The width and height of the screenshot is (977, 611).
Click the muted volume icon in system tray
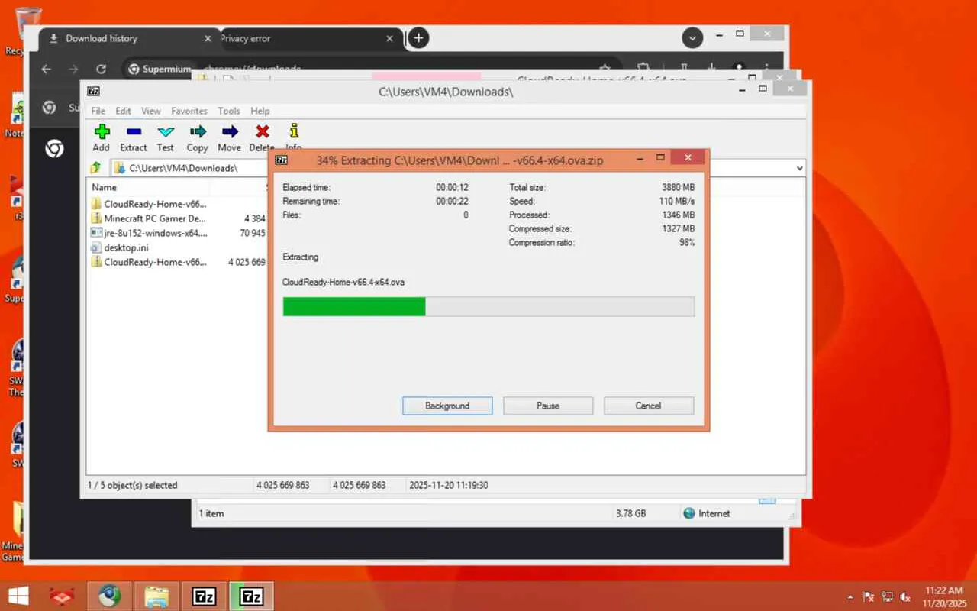pos(905,596)
